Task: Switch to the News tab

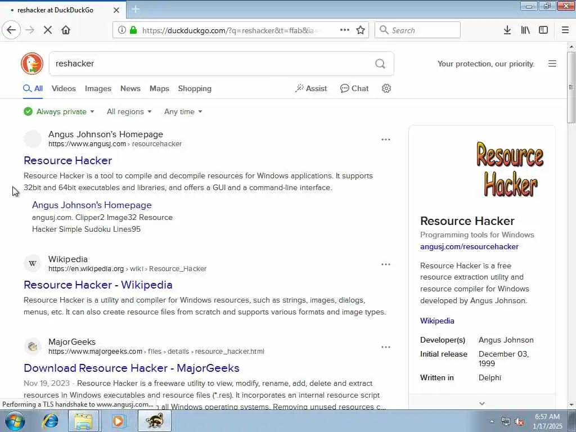Action: 130,88
